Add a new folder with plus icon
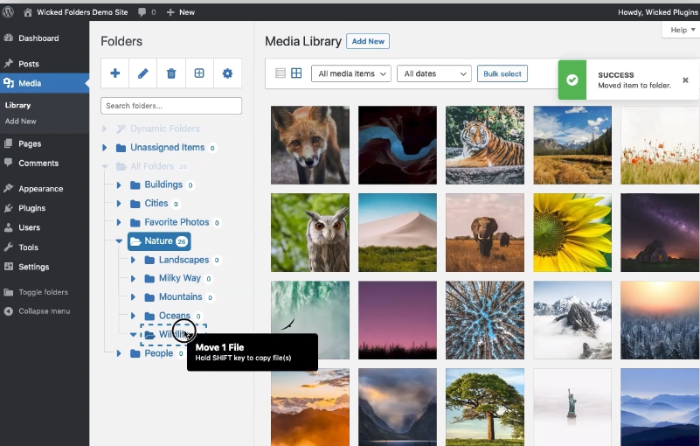Image resolution: width=700 pixels, height=446 pixels. click(114, 73)
